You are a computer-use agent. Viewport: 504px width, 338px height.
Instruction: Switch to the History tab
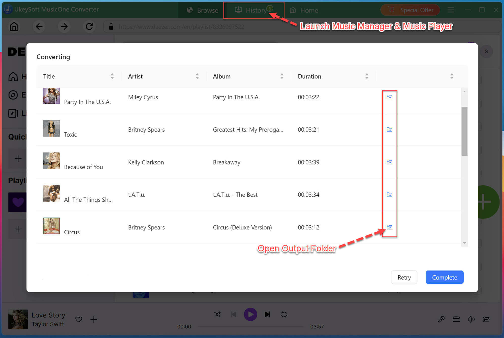click(254, 10)
